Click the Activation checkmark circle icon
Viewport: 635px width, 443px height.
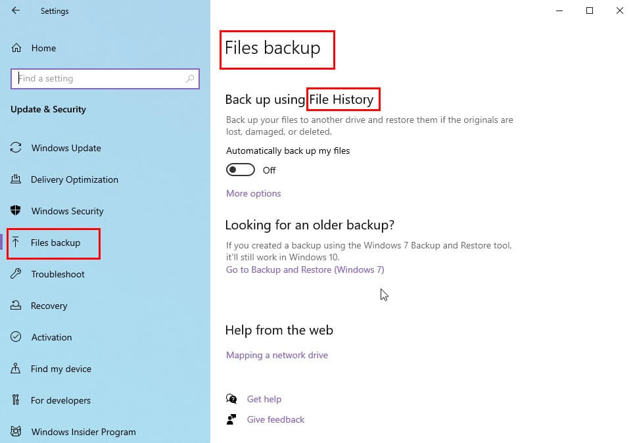coord(16,337)
